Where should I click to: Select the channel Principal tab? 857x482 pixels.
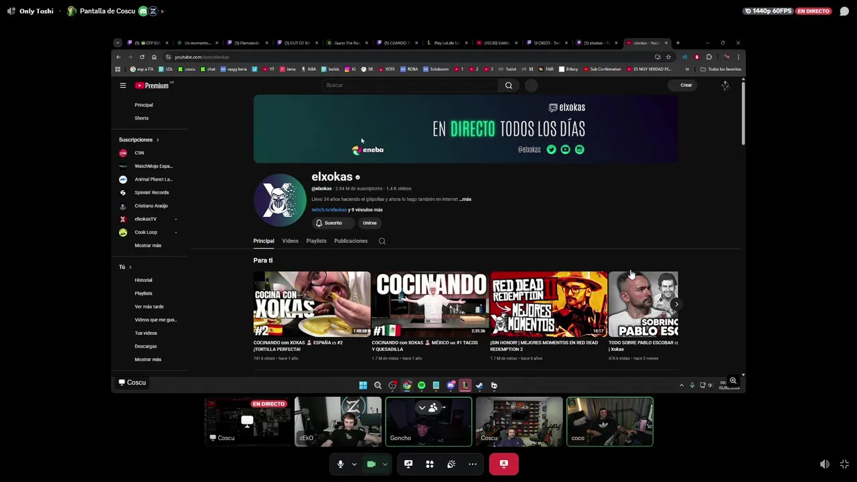click(264, 241)
